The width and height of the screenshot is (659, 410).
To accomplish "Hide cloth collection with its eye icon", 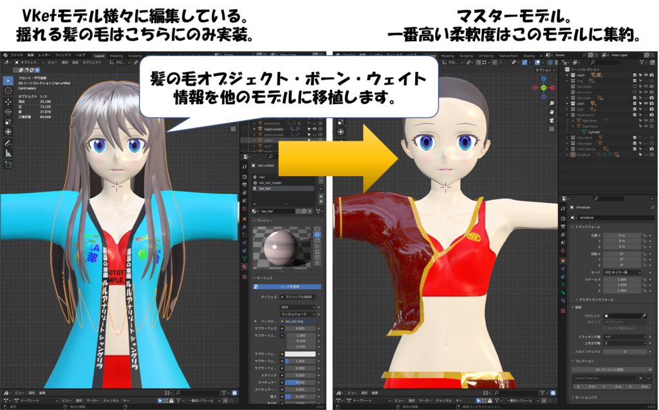I will point(646,103).
